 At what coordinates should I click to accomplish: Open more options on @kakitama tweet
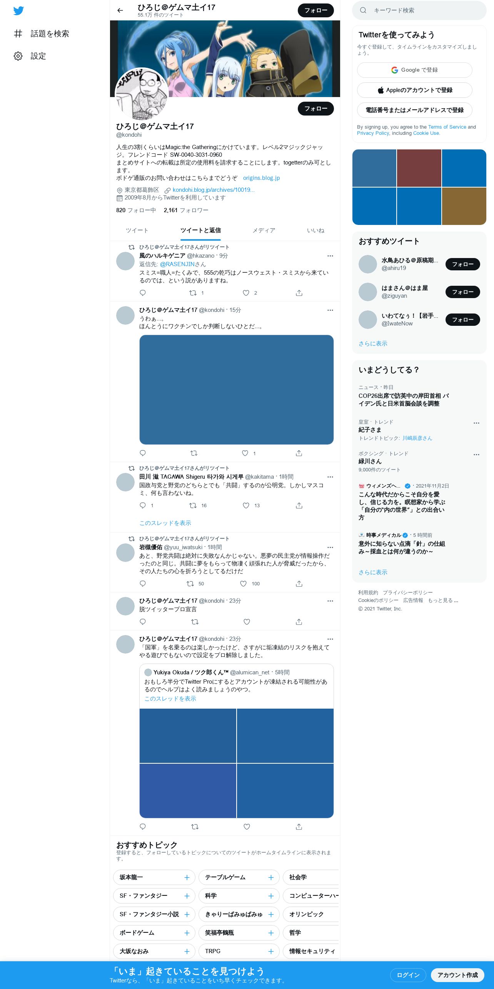pos(330,477)
